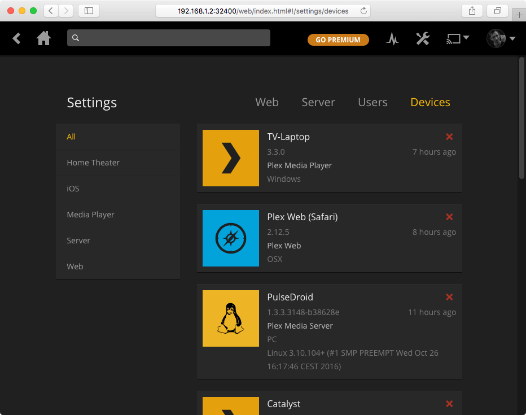Image resolution: width=526 pixels, height=415 pixels.
Task: Click the 'Windows' platform label
Action: 284,179
